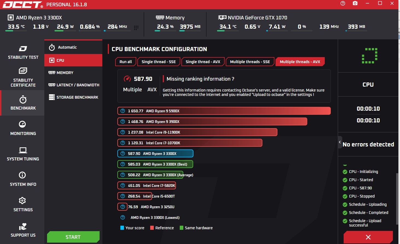Select the Automatic benchmark option
The width and height of the screenshot is (400, 244).
tap(73, 47)
